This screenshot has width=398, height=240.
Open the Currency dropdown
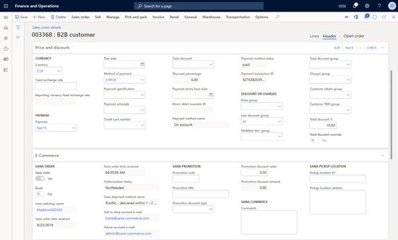click(x=59, y=71)
